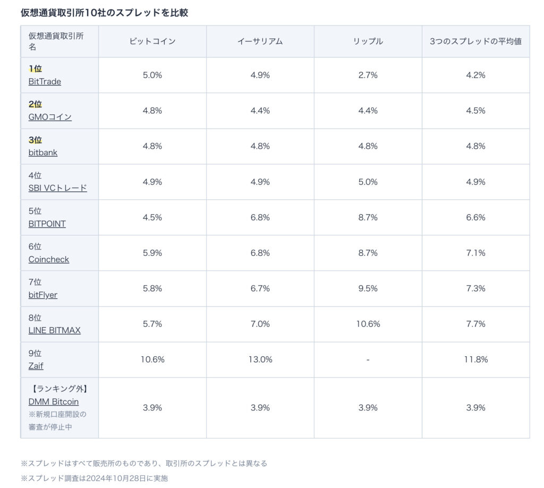Visit the Zaif exchange link
The image size is (544, 488).
coord(36,366)
